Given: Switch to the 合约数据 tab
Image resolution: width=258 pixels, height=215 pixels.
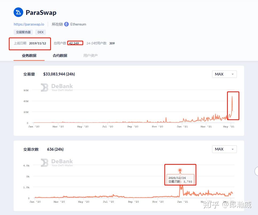Looking at the screenshot, I should [x=60, y=56].
